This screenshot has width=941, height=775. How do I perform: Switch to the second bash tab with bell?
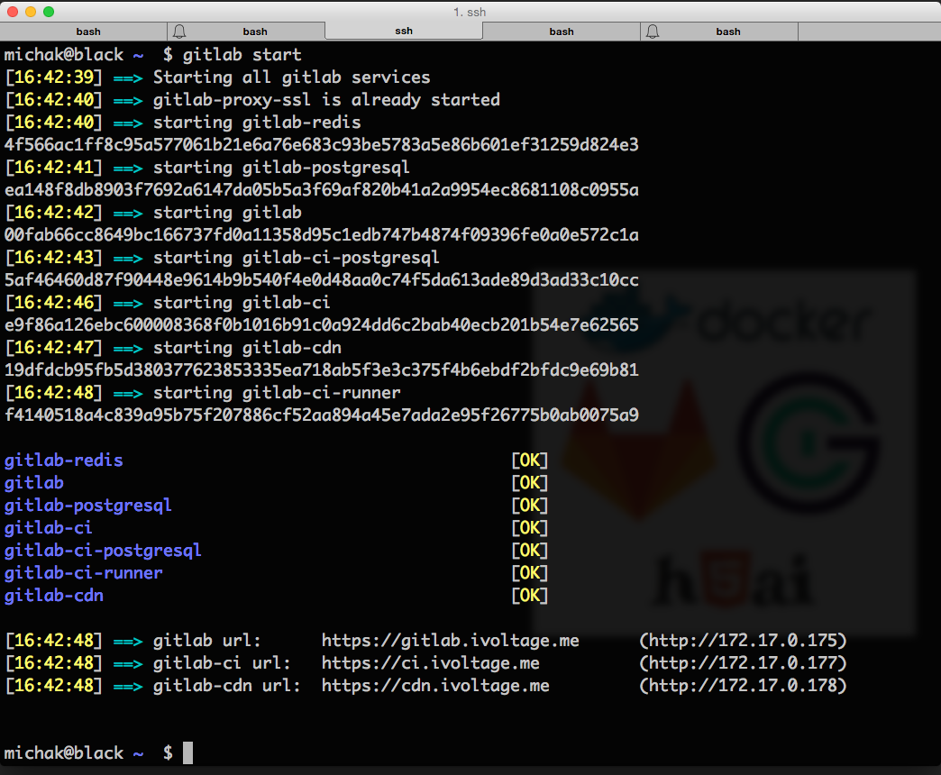coord(246,32)
